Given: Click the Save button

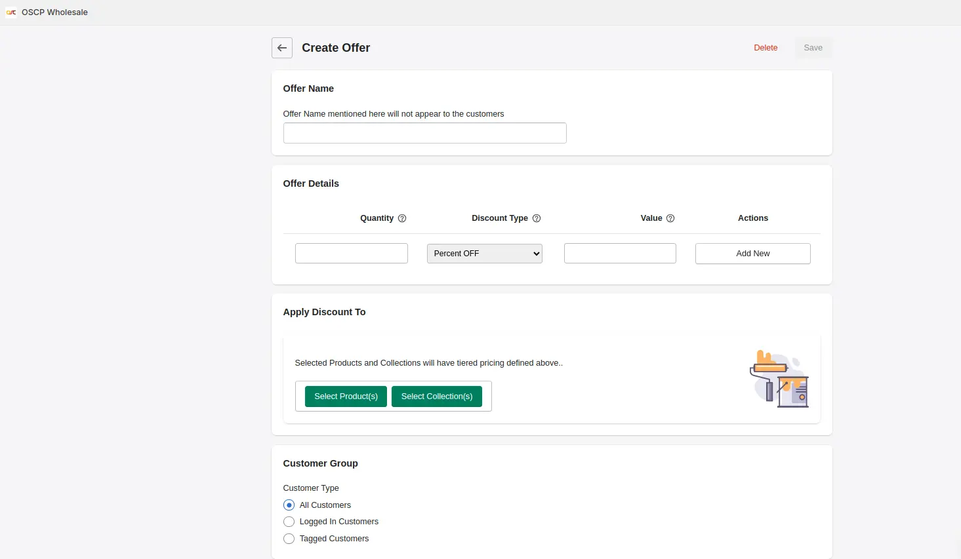Looking at the screenshot, I should pos(813,48).
